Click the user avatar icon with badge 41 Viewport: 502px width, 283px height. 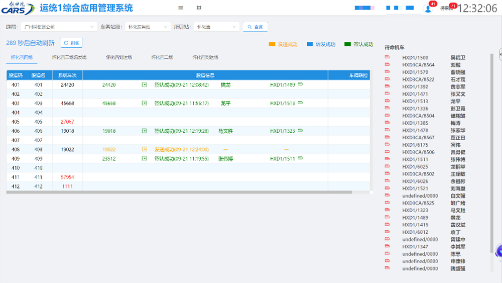428,8
